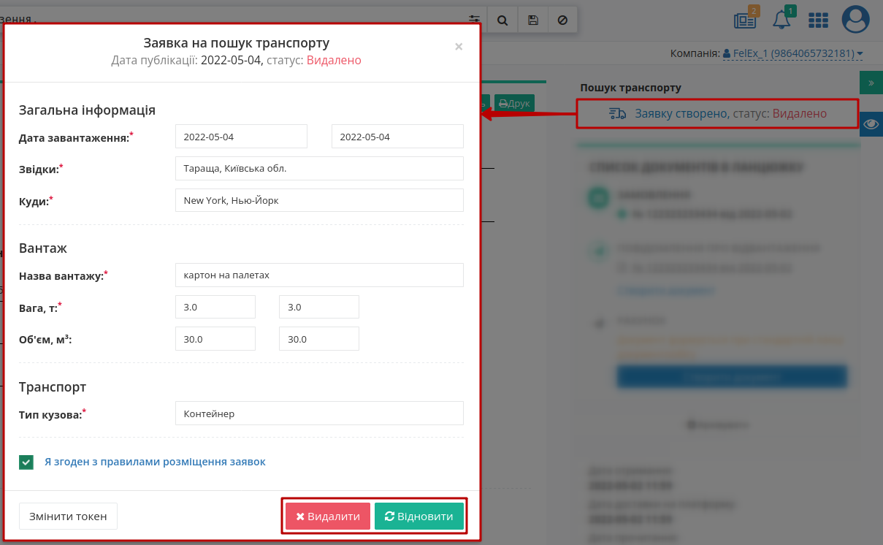Expand the side panel with double chevron
This screenshot has width=883, height=545.
pos(871,83)
